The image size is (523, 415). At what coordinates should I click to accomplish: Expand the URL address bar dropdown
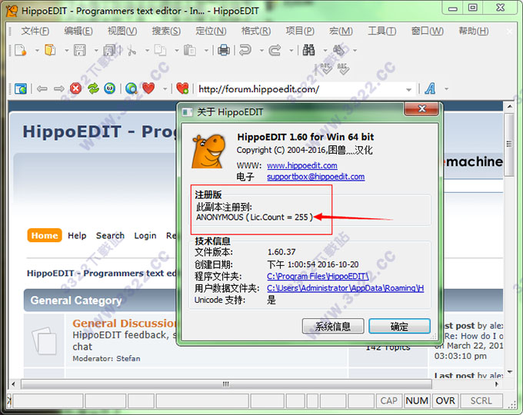click(x=408, y=89)
